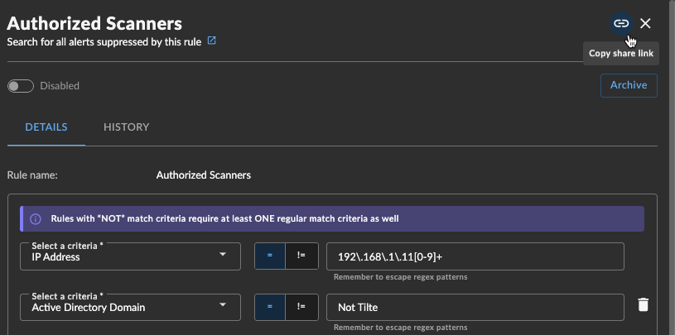Copy the share link for this rule
Viewport: 675px width, 335px height.
(621, 23)
